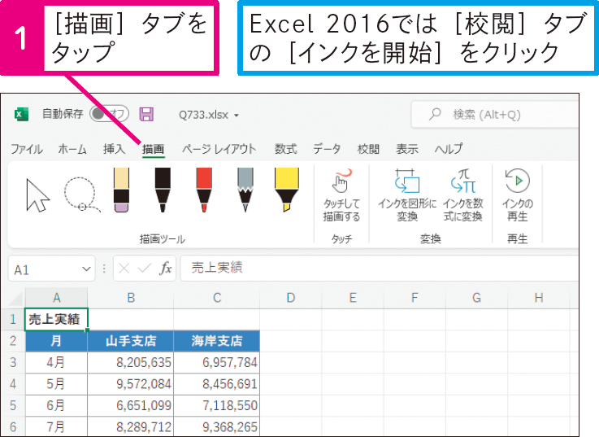
Task: Click the search magnifier icon
Action: [435, 114]
